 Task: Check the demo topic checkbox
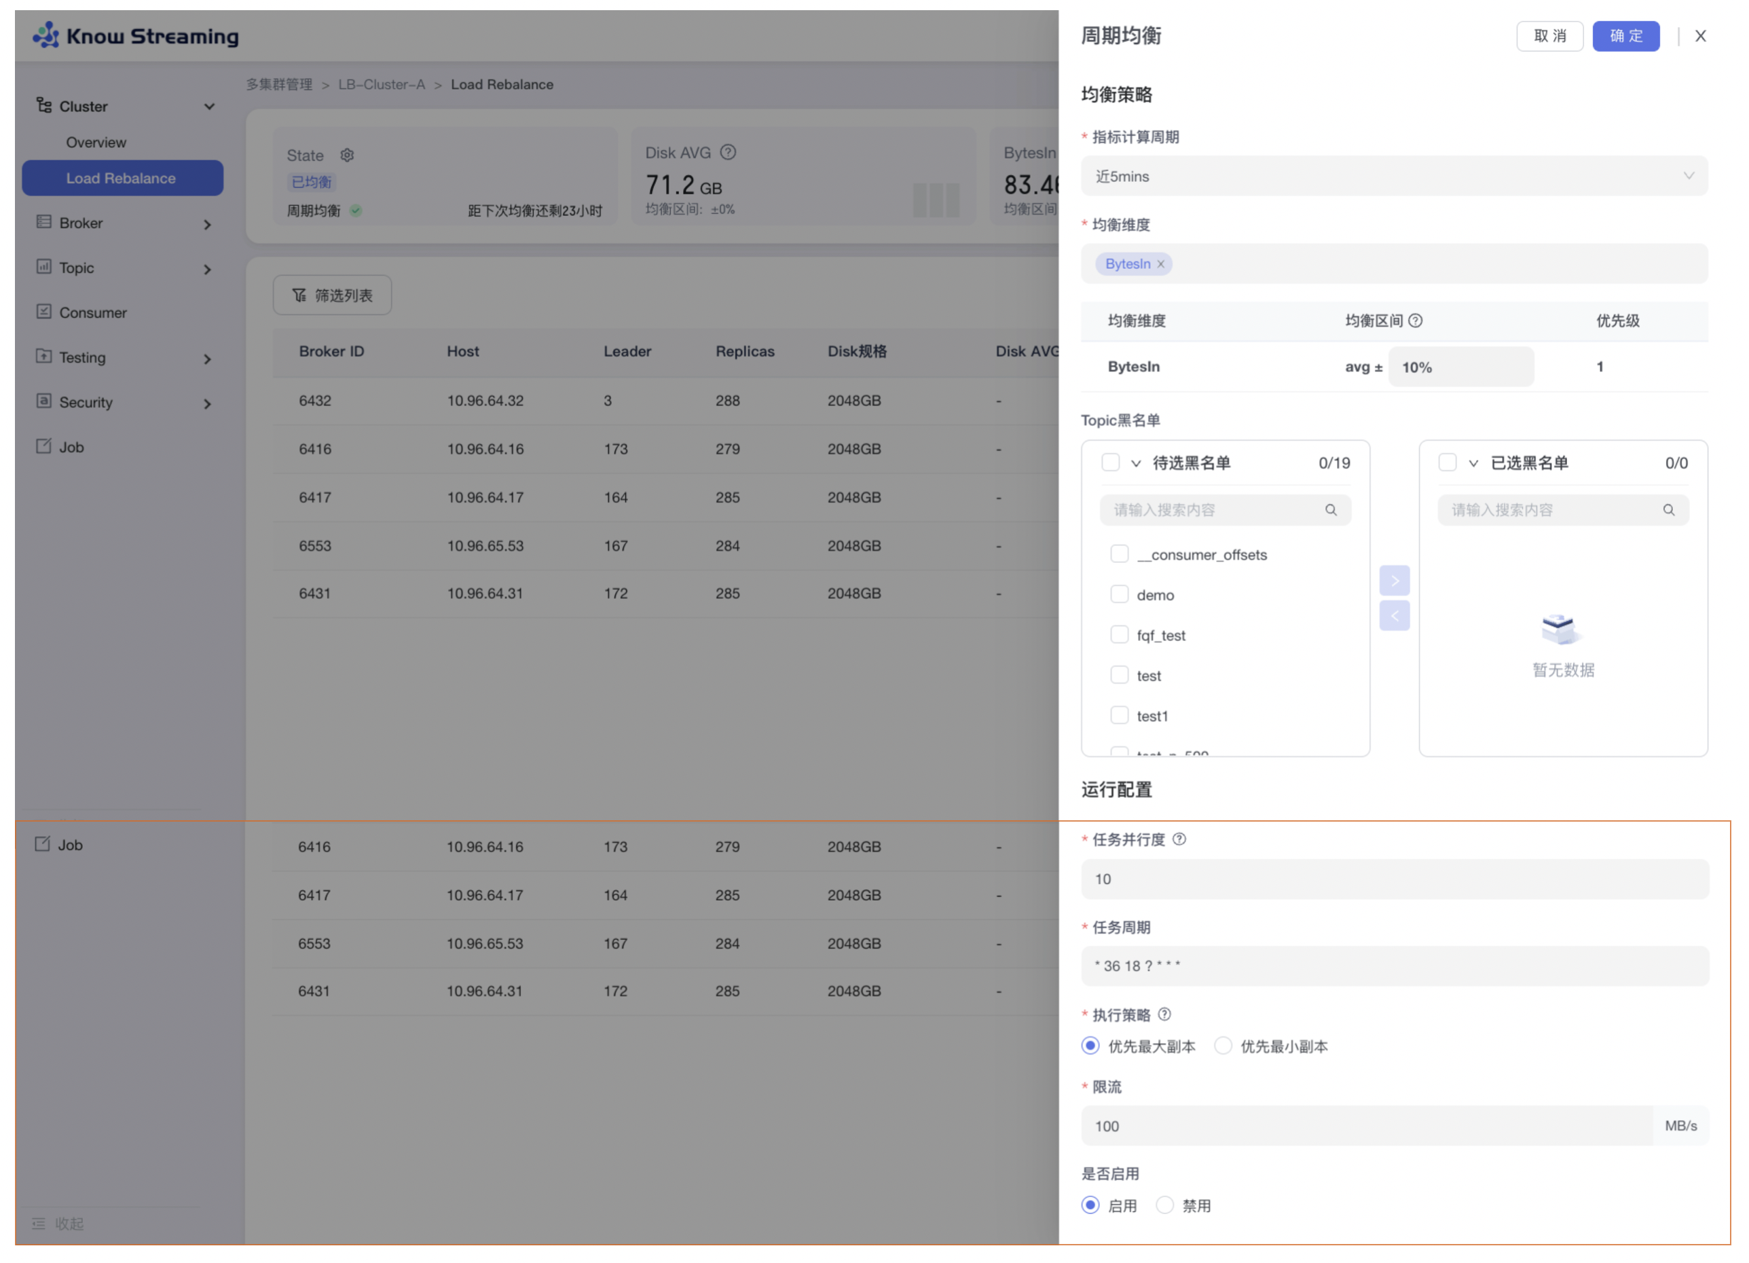click(x=1119, y=594)
